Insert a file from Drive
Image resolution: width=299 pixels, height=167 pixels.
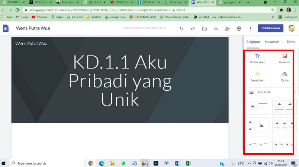[x=284, y=77]
